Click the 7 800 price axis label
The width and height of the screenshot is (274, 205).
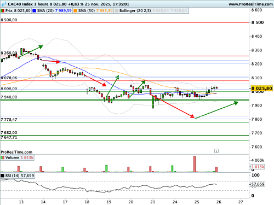coord(256,119)
